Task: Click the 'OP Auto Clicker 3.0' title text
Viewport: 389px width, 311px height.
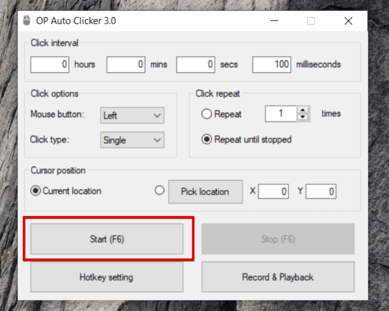Action: 76,21
